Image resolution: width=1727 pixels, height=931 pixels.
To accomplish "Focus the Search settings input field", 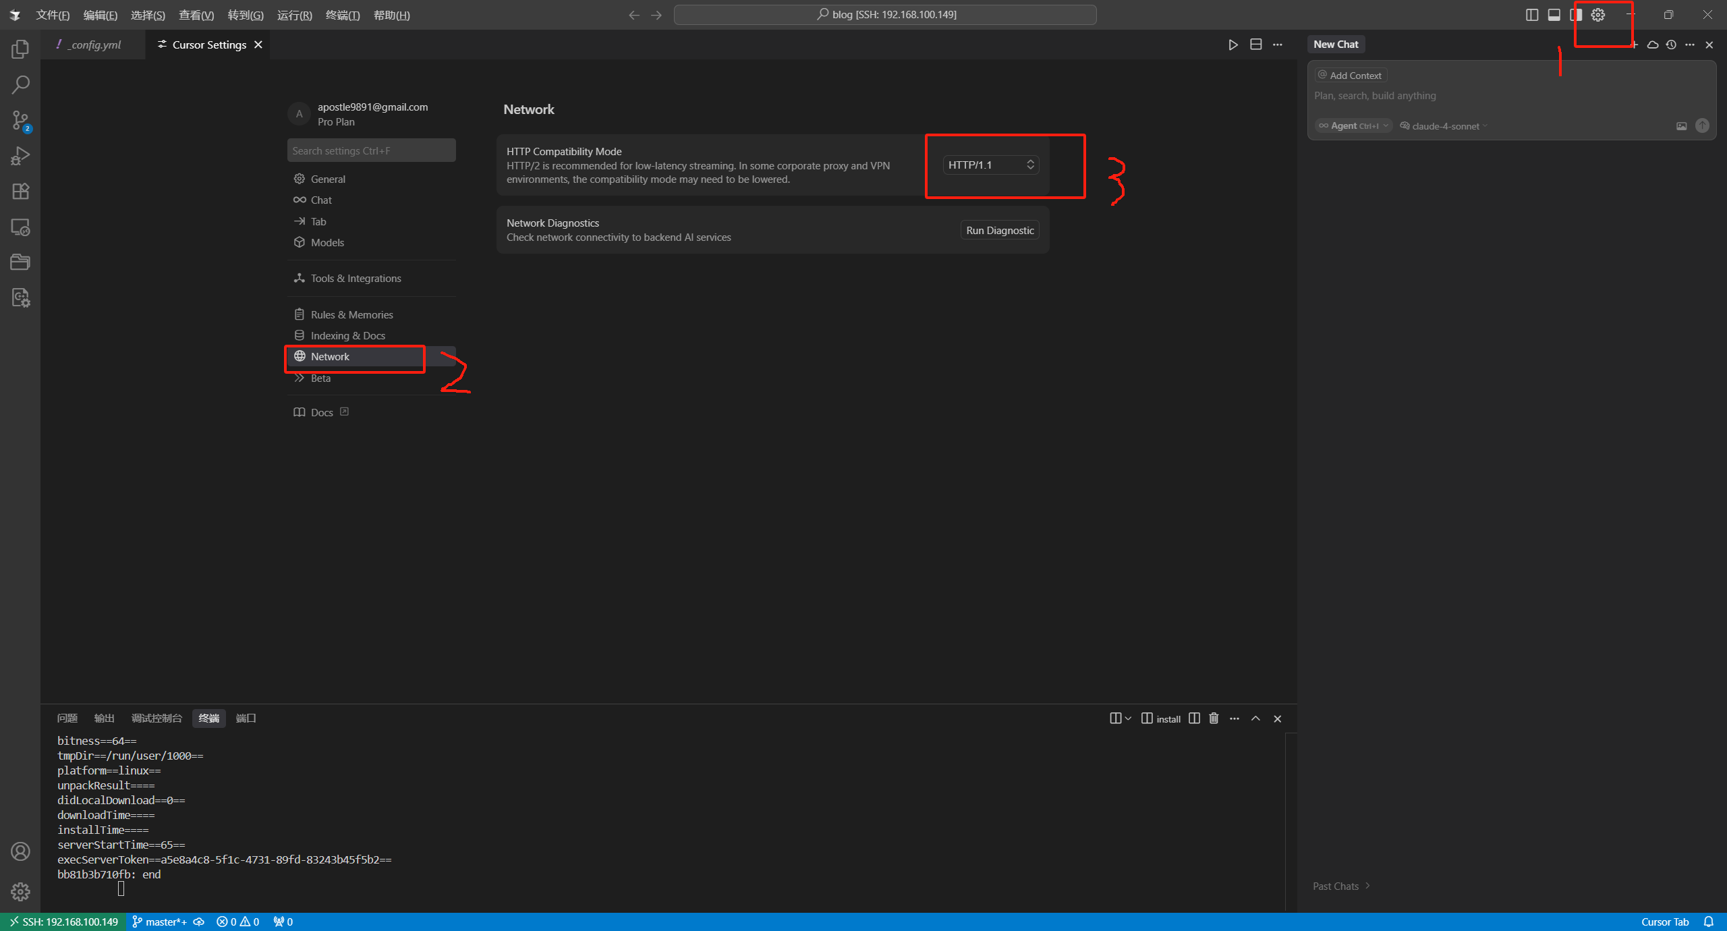I will 371,151.
